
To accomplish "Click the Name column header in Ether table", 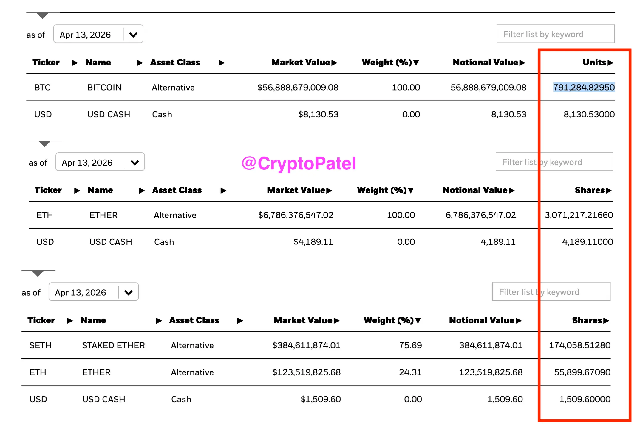I will (x=100, y=190).
